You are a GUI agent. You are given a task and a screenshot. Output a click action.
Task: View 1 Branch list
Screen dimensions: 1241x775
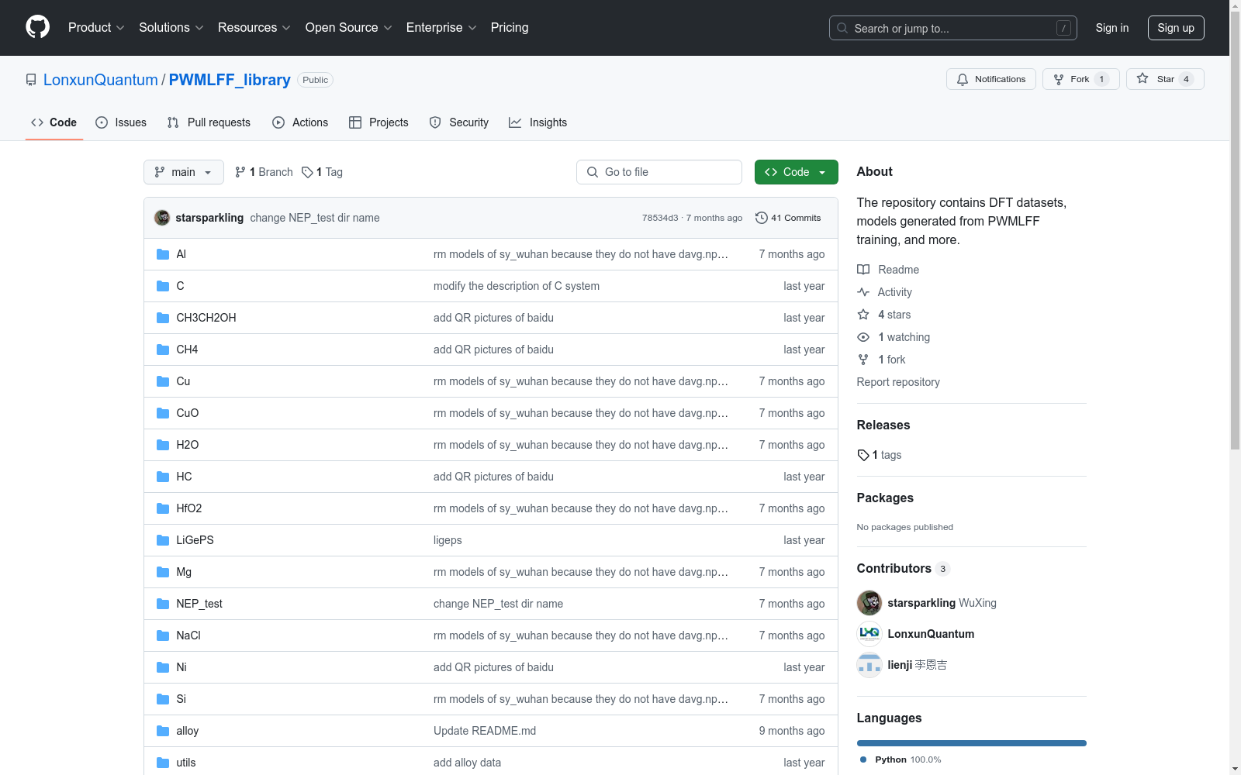(264, 172)
